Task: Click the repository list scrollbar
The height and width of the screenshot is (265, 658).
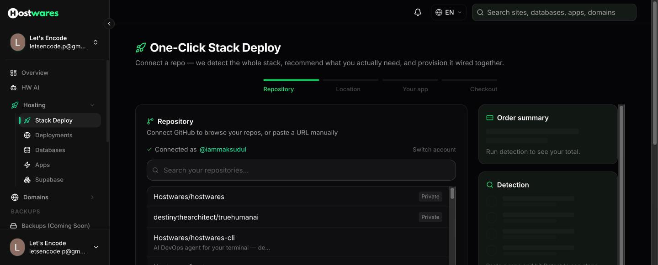Action: pyautogui.click(x=452, y=193)
